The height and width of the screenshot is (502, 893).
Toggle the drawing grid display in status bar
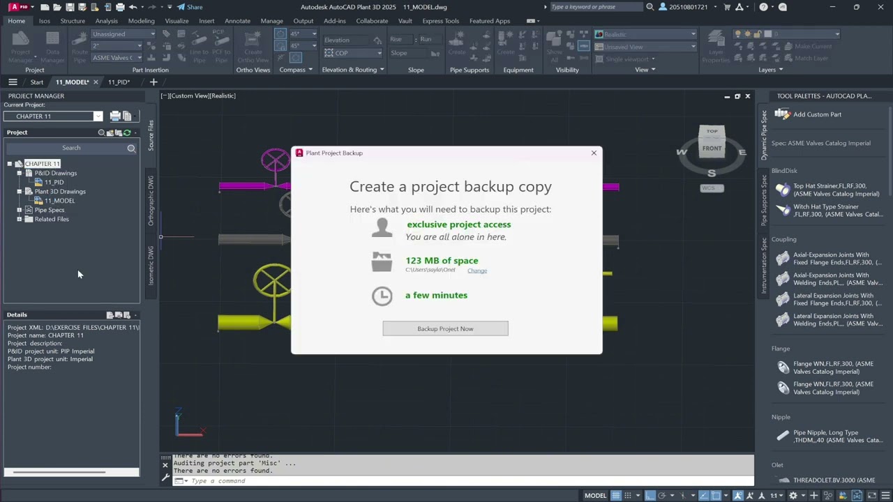[616, 496]
